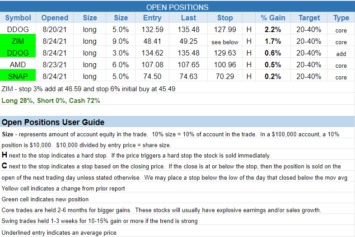Click stop value 129.63
The height and width of the screenshot is (237, 355).
pos(225,53)
